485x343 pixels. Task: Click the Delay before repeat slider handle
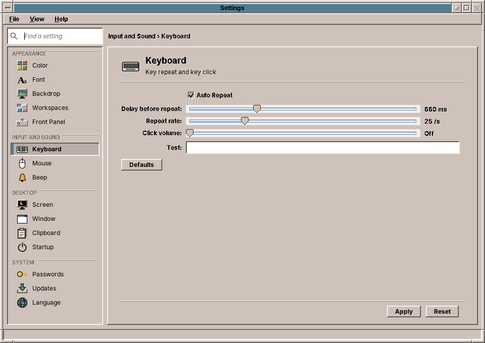pyautogui.click(x=257, y=108)
